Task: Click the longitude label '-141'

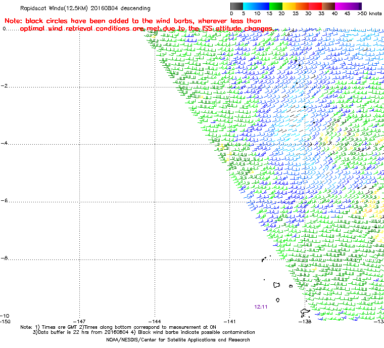Action: [230, 322]
